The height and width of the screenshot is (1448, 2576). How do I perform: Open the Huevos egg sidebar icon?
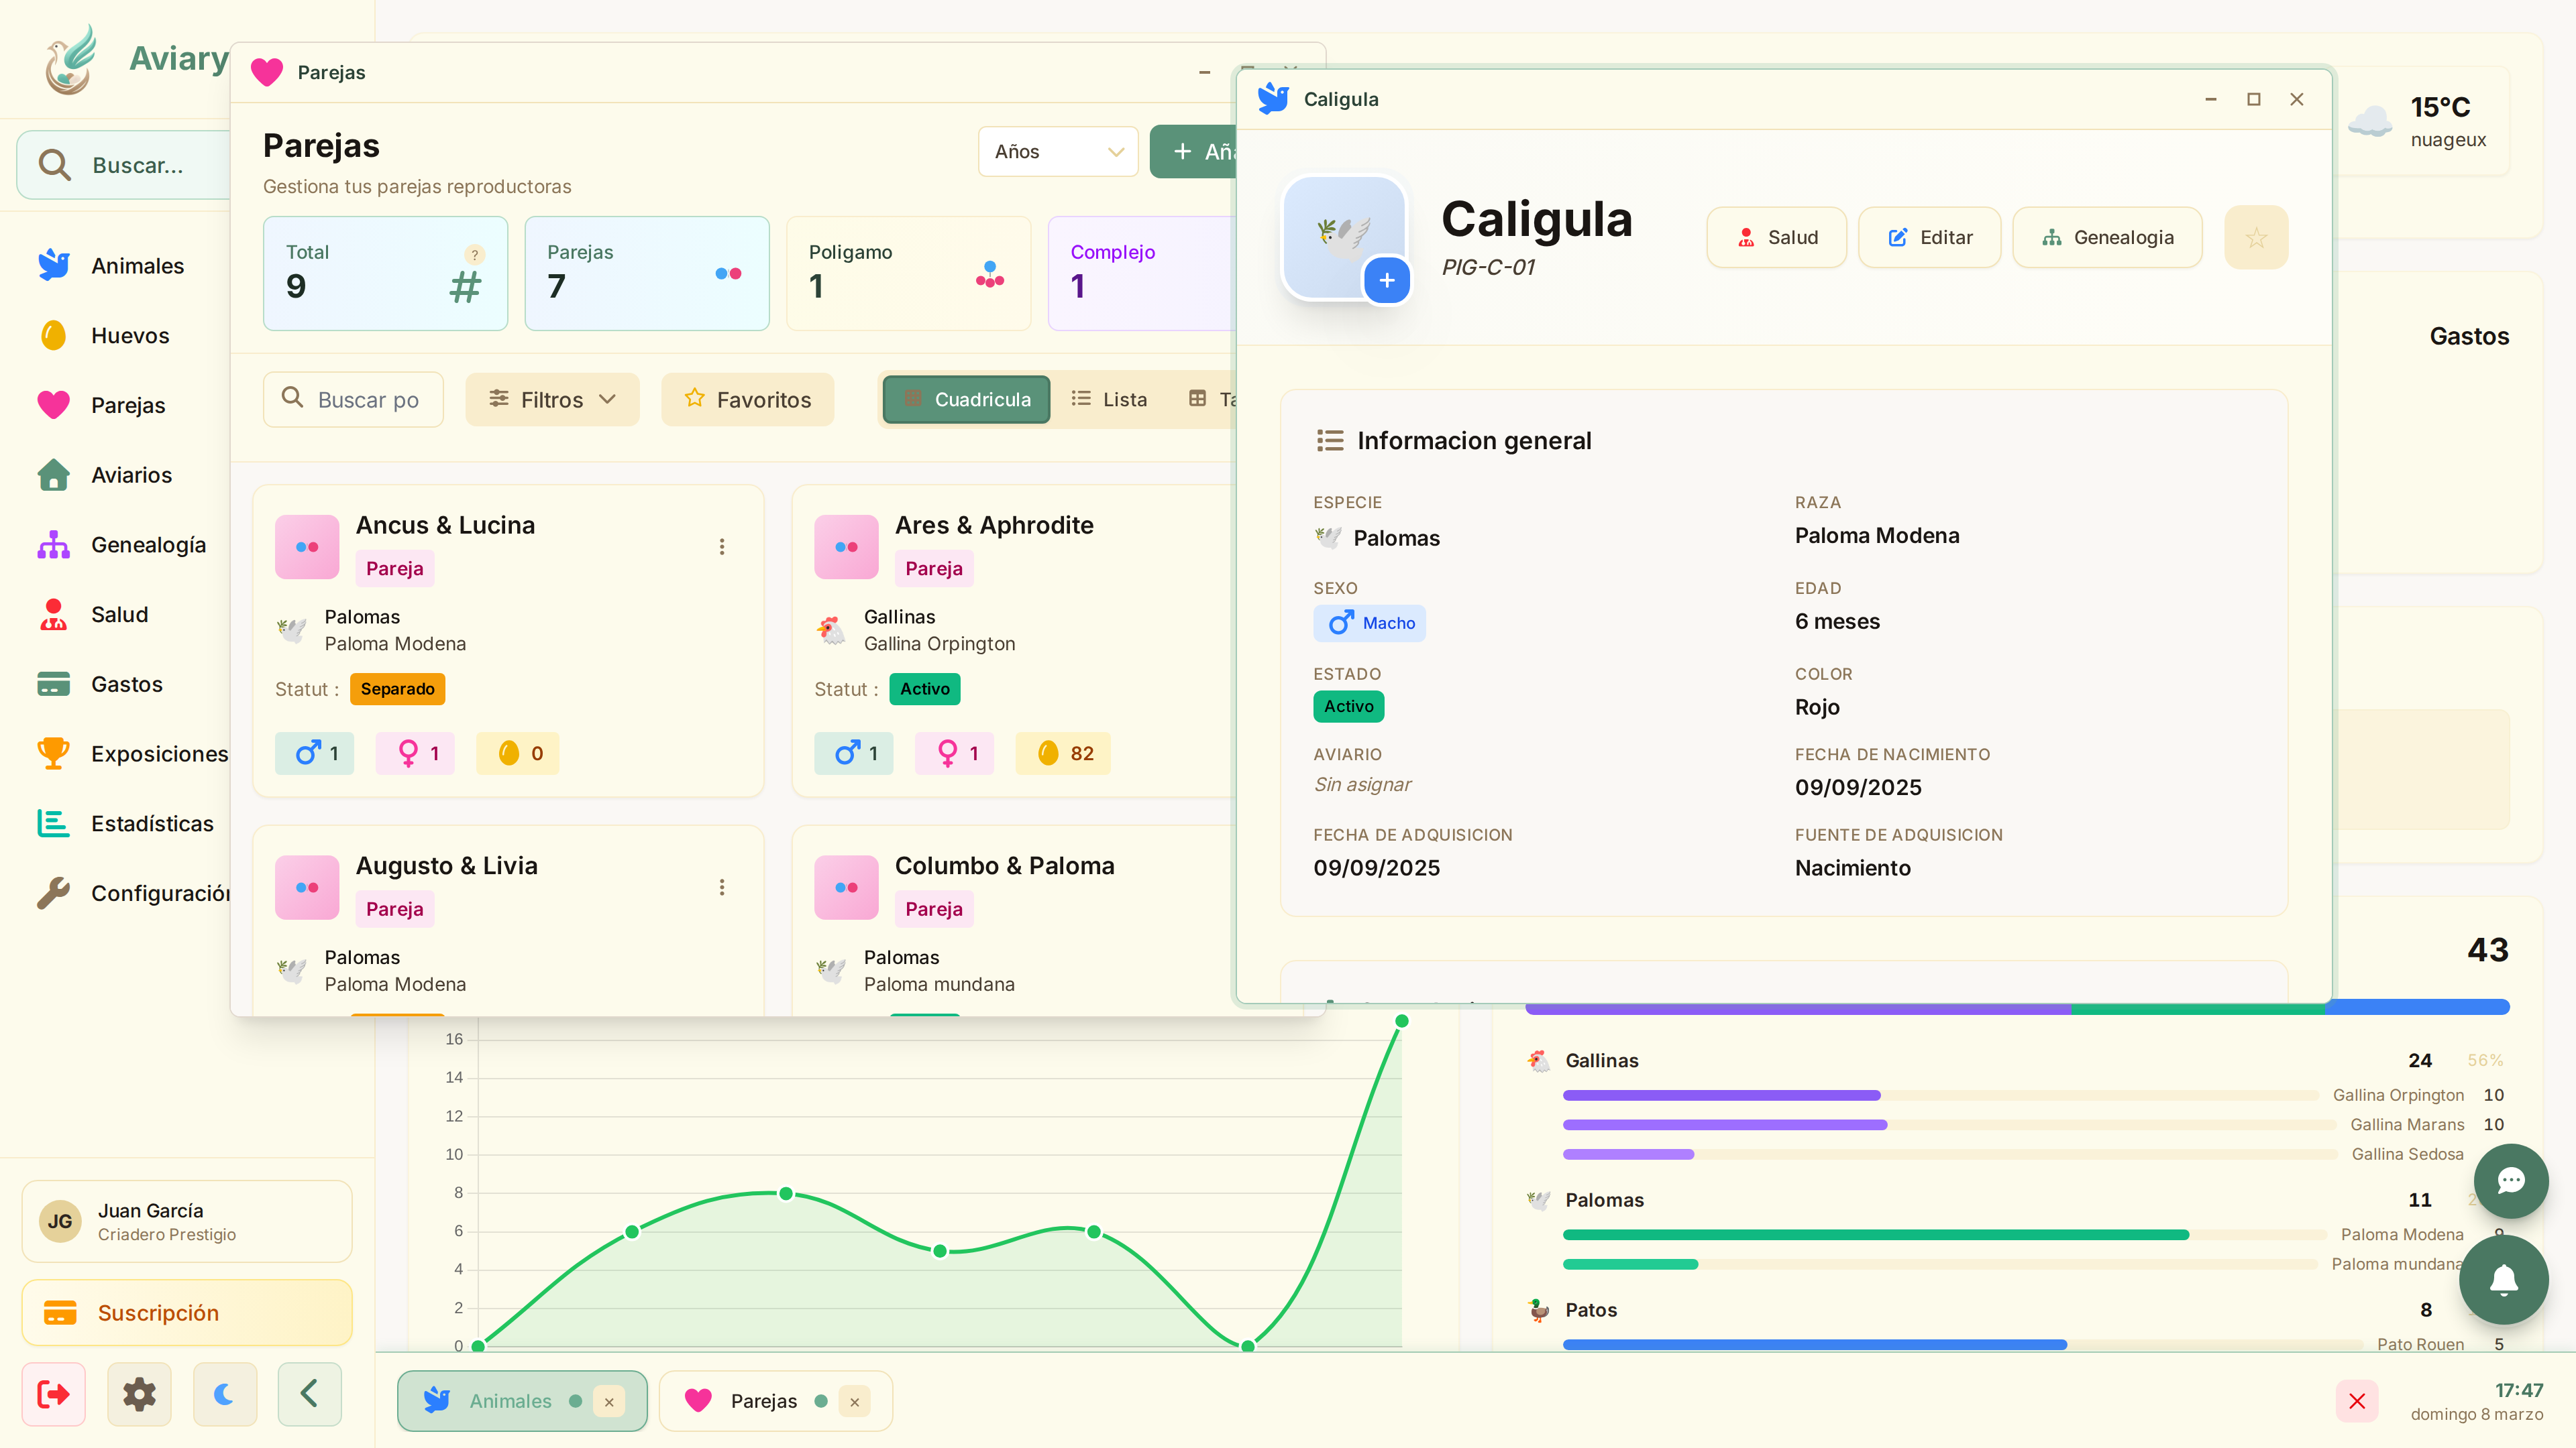coord(53,336)
